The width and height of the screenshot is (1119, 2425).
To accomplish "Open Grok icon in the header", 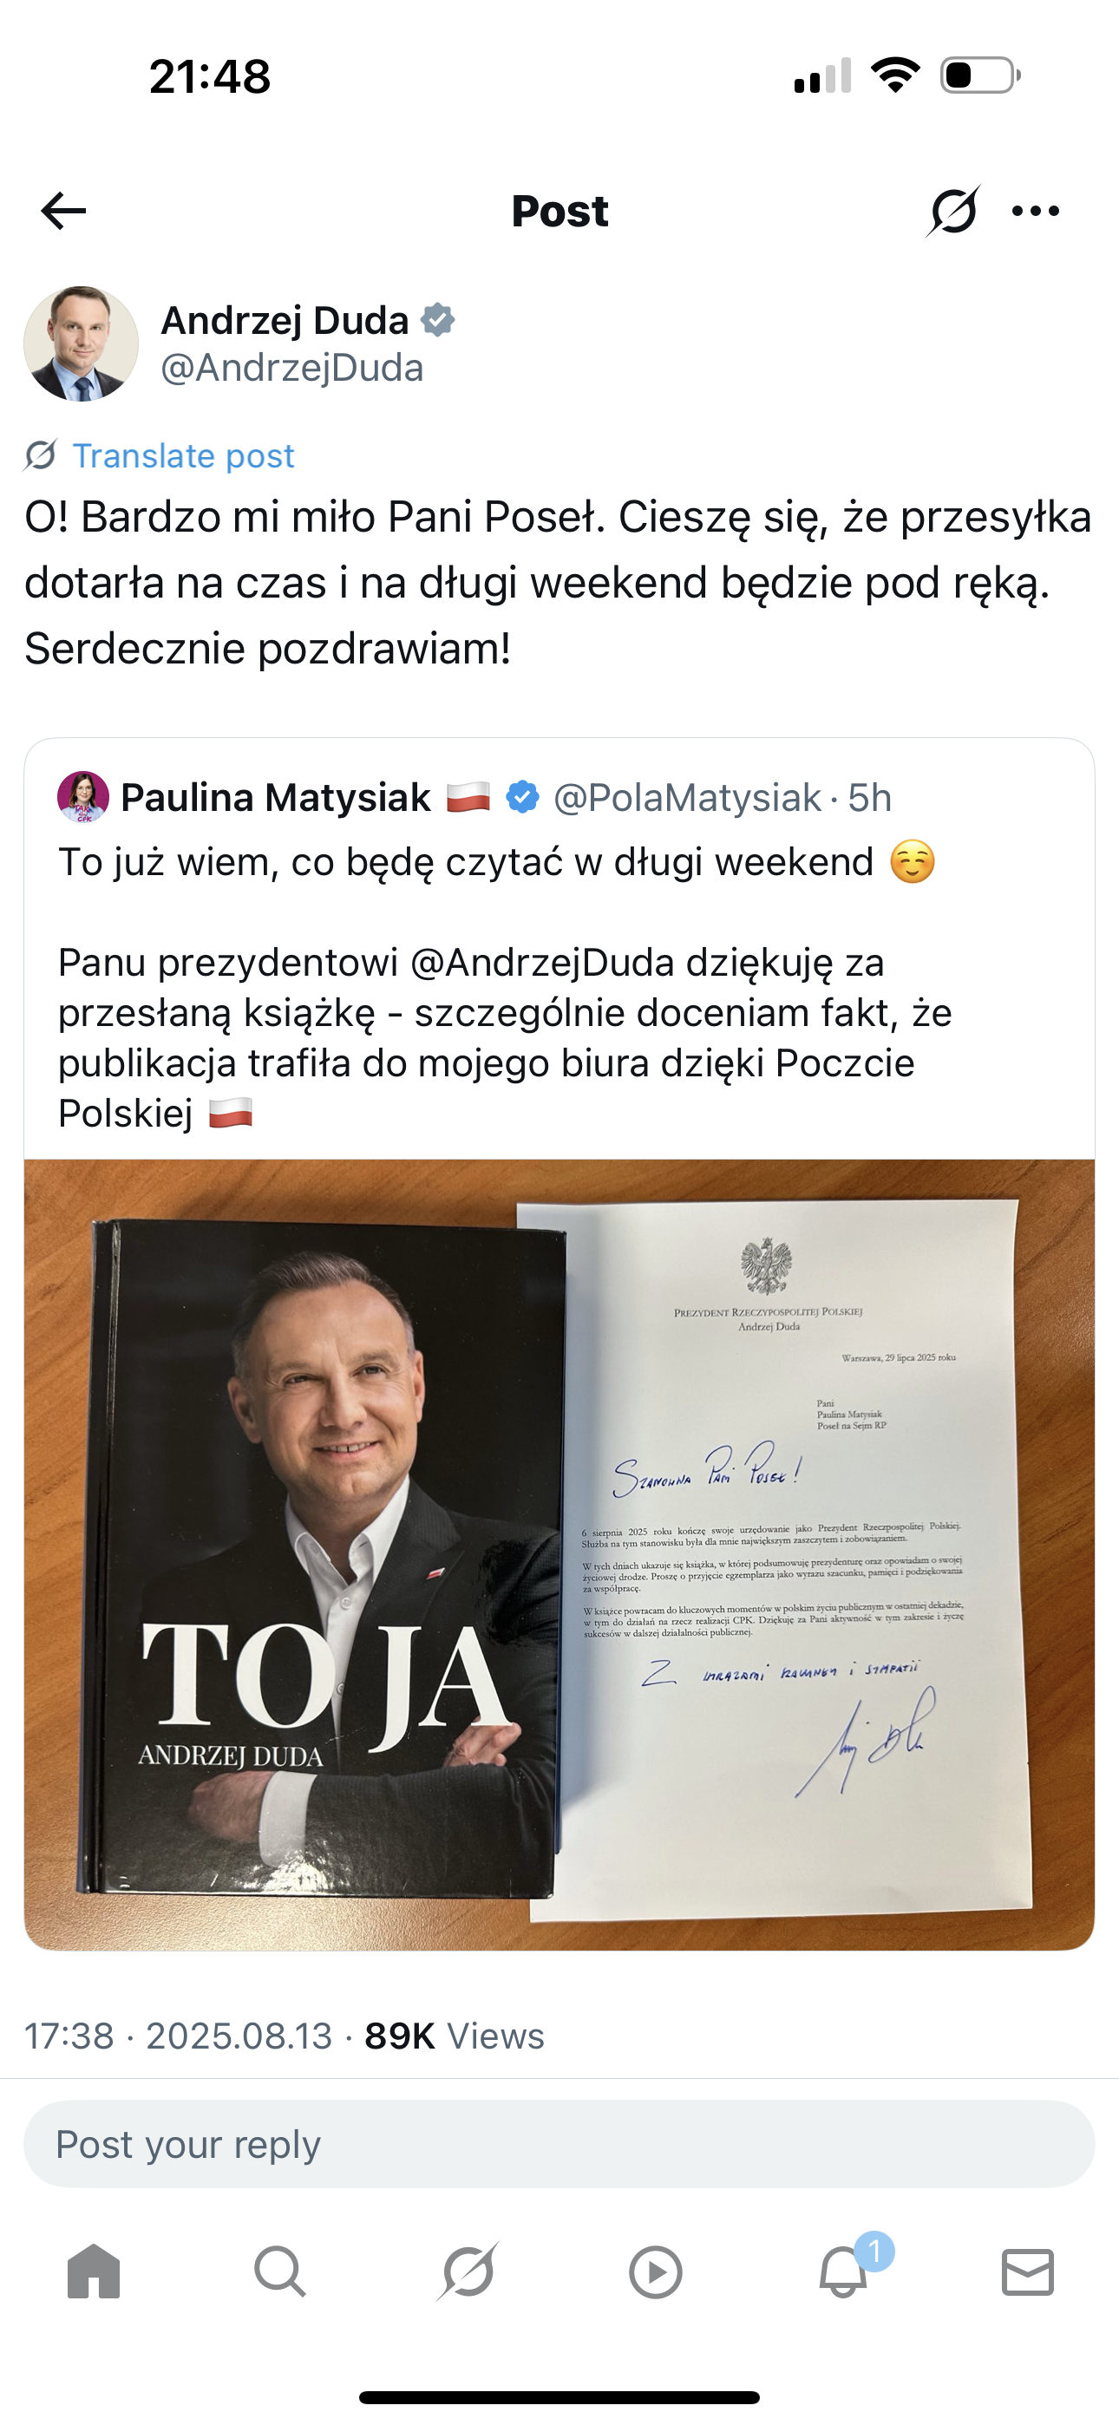I will click(x=952, y=211).
